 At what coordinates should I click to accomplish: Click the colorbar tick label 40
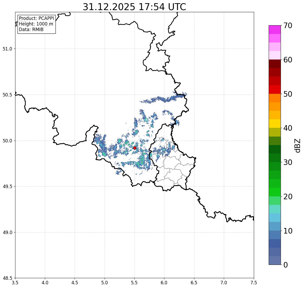point(288,128)
